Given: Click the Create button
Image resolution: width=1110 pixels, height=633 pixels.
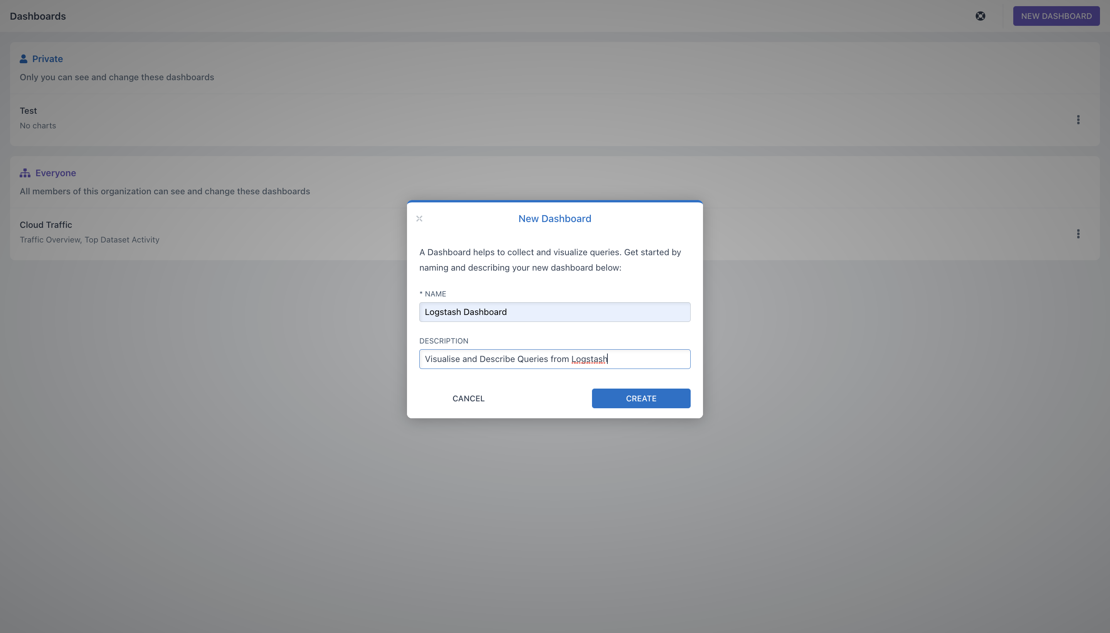Looking at the screenshot, I should click(x=641, y=398).
